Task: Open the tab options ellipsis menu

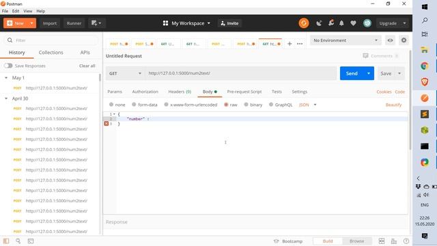Action: point(300,44)
